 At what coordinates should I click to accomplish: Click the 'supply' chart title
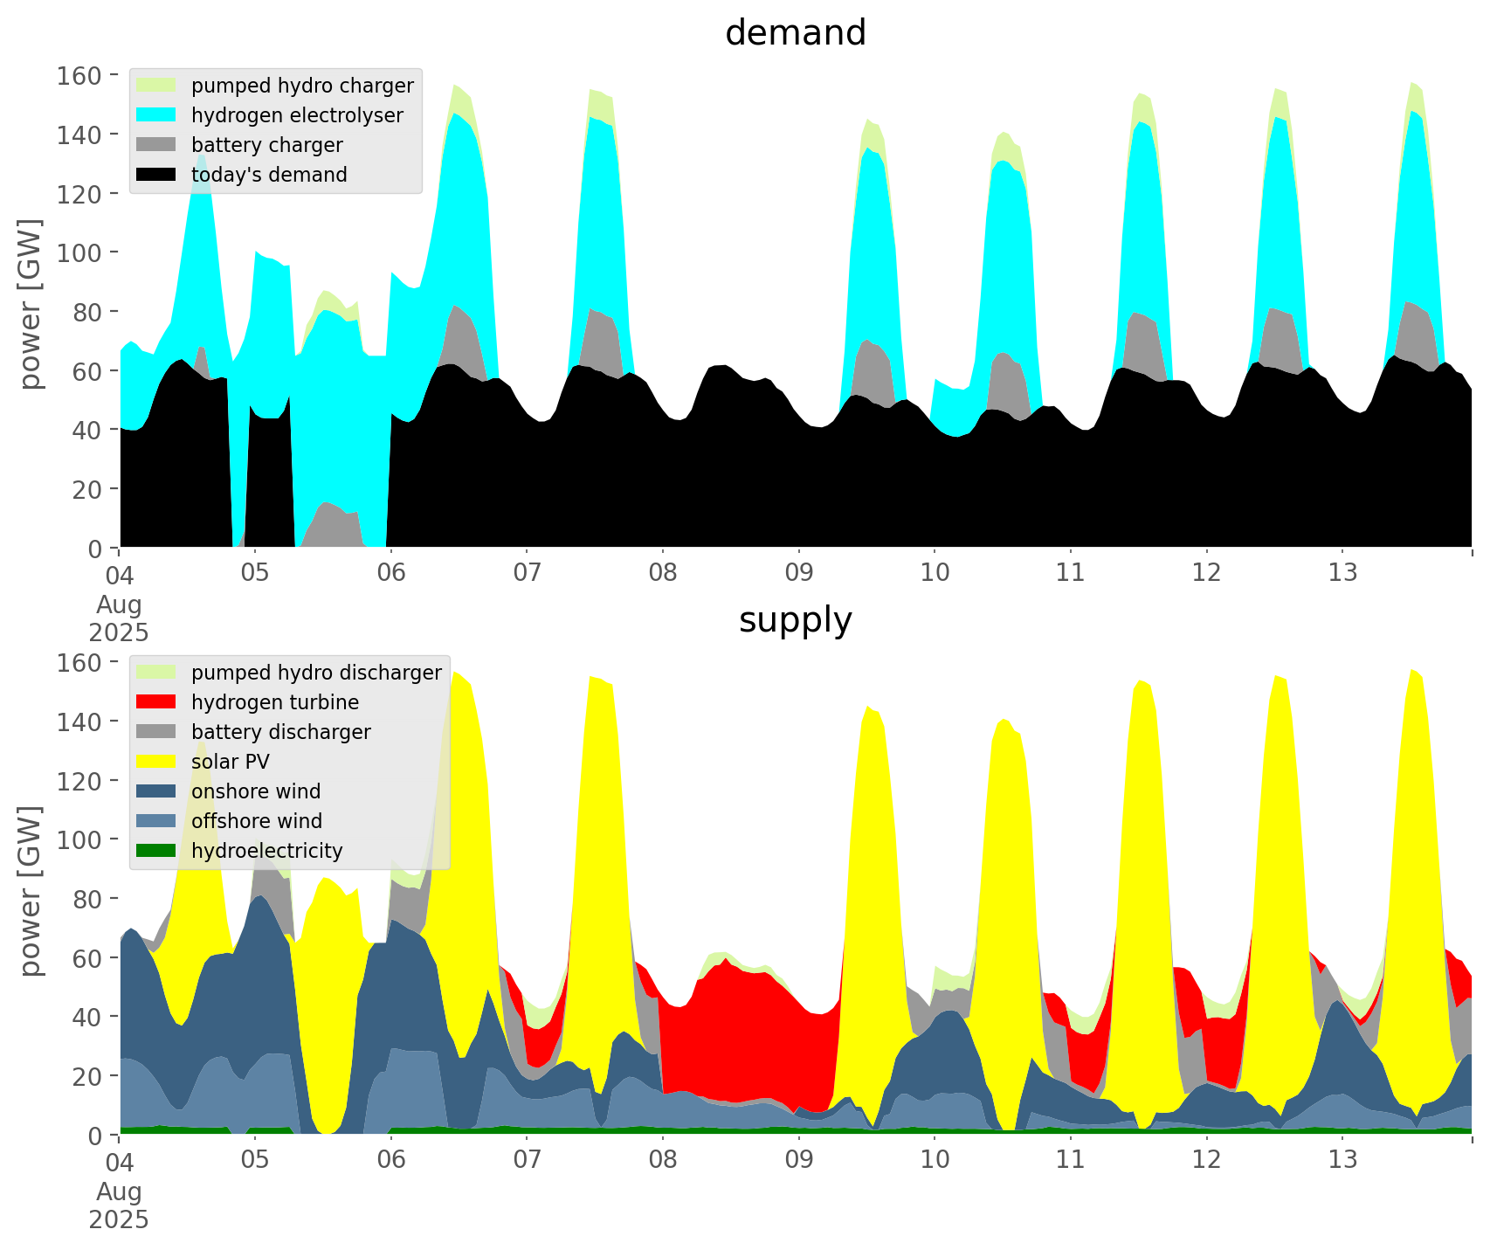point(795,620)
